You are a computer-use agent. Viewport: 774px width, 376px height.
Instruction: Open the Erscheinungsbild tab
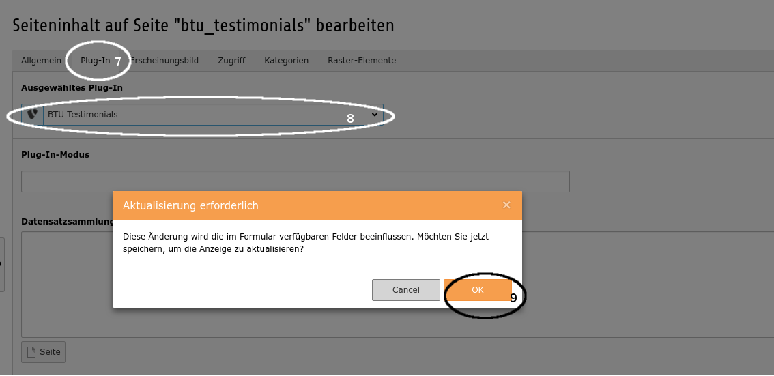(165, 61)
